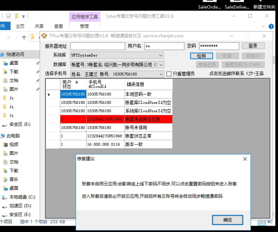The width and height of the screenshot is (278, 232).
Task: Click the Explorer up-arrow navigation button
Action: pos(24,37)
